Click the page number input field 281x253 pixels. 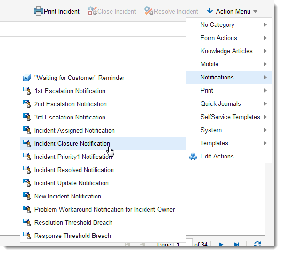point(183,244)
